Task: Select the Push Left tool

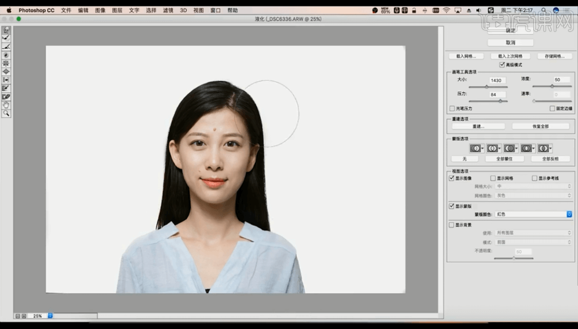Action: (6, 80)
